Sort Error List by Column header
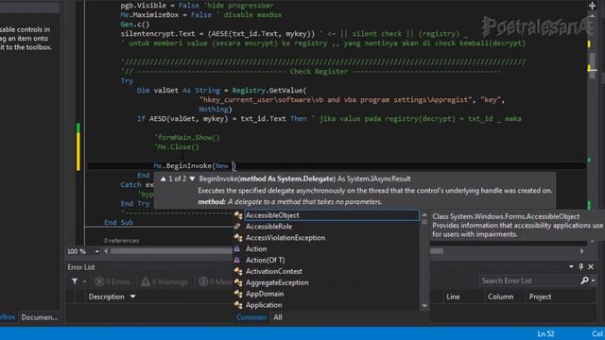 pos(500,297)
